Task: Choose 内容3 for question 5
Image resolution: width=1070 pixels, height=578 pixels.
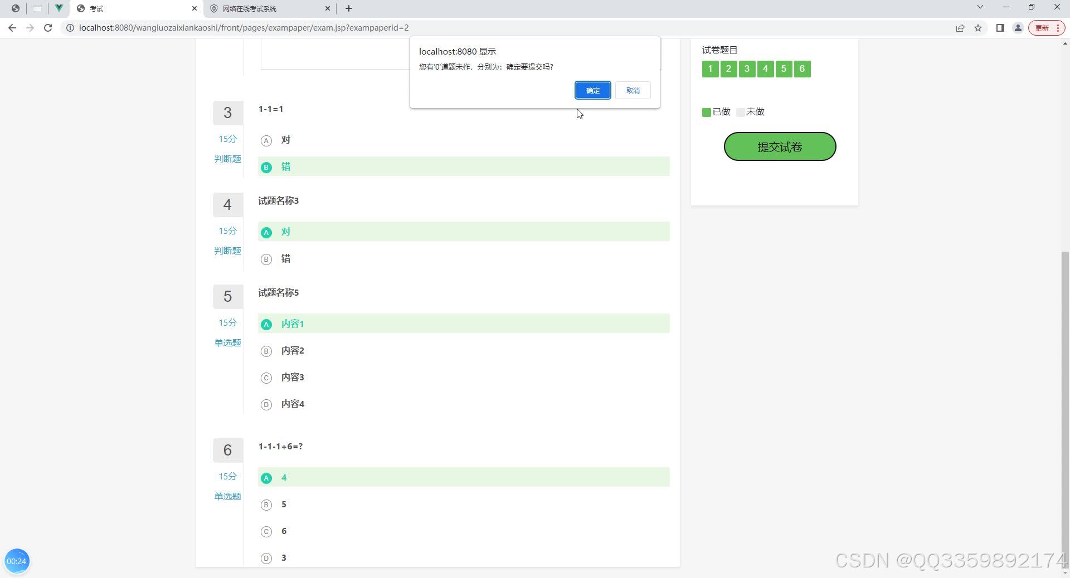Action: coord(464,377)
